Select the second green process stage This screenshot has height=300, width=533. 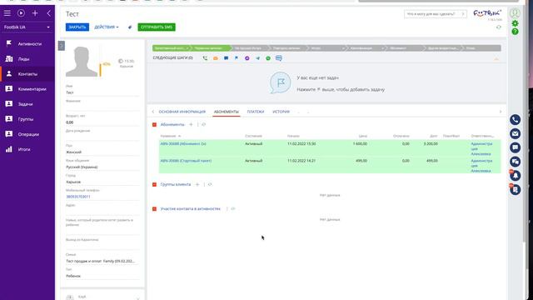tap(210, 48)
